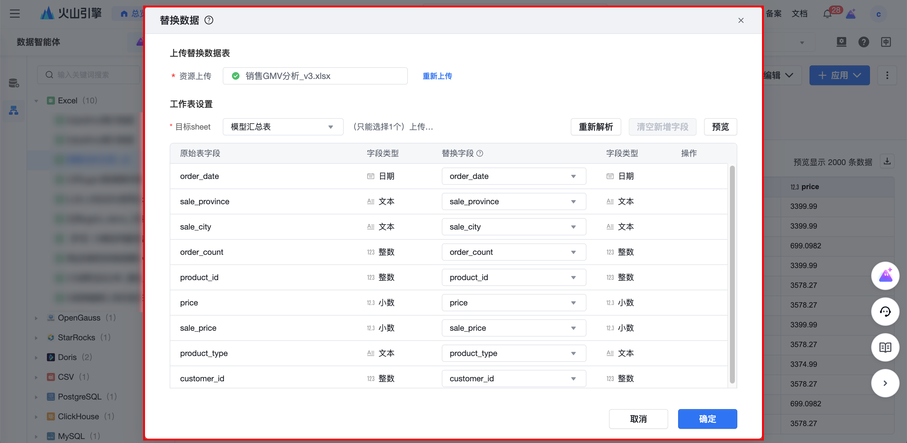Screen dimensions: 907x443
Task: Open the sale_price replacement field dropdown
Action: tap(513, 328)
